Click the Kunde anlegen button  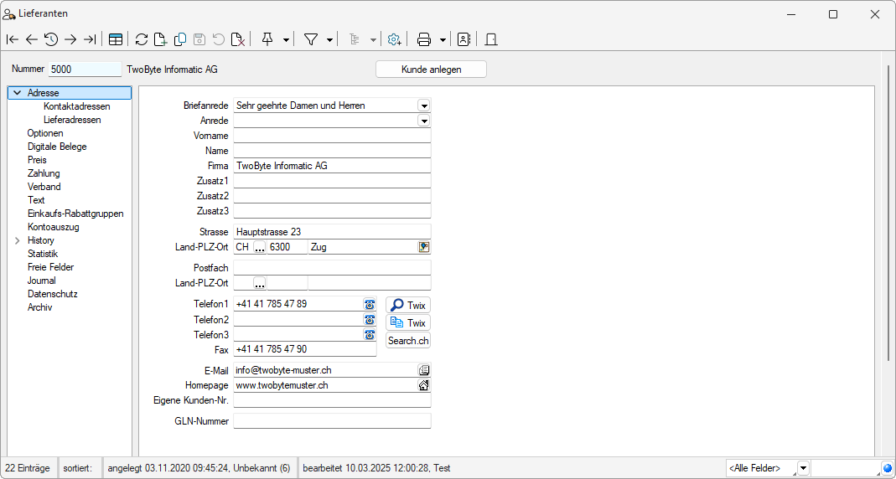click(x=431, y=69)
